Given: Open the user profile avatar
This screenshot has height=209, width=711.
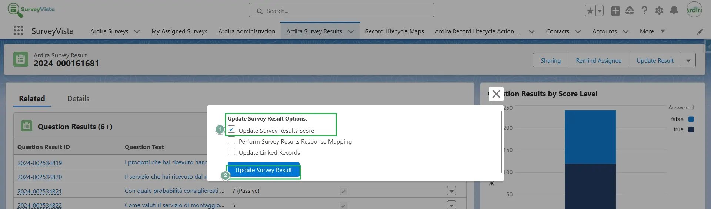Looking at the screenshot, I should click(x=694, y=10).
